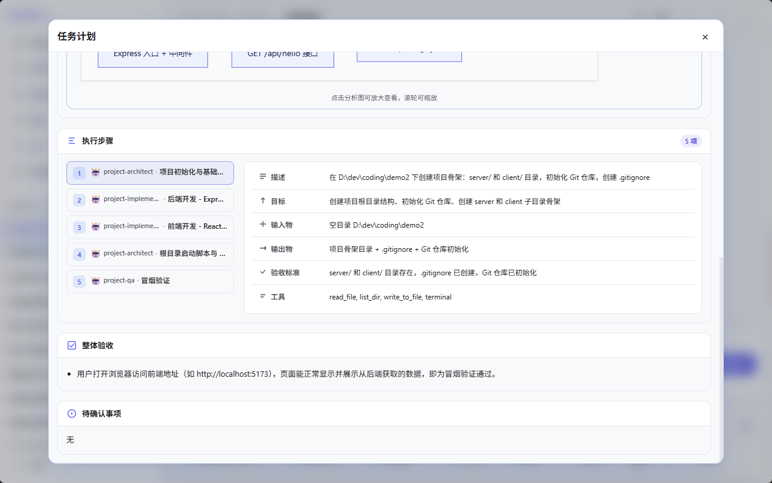
Task: Select step 1 项目初始化与基础 in list
Action: pos(150,173)
